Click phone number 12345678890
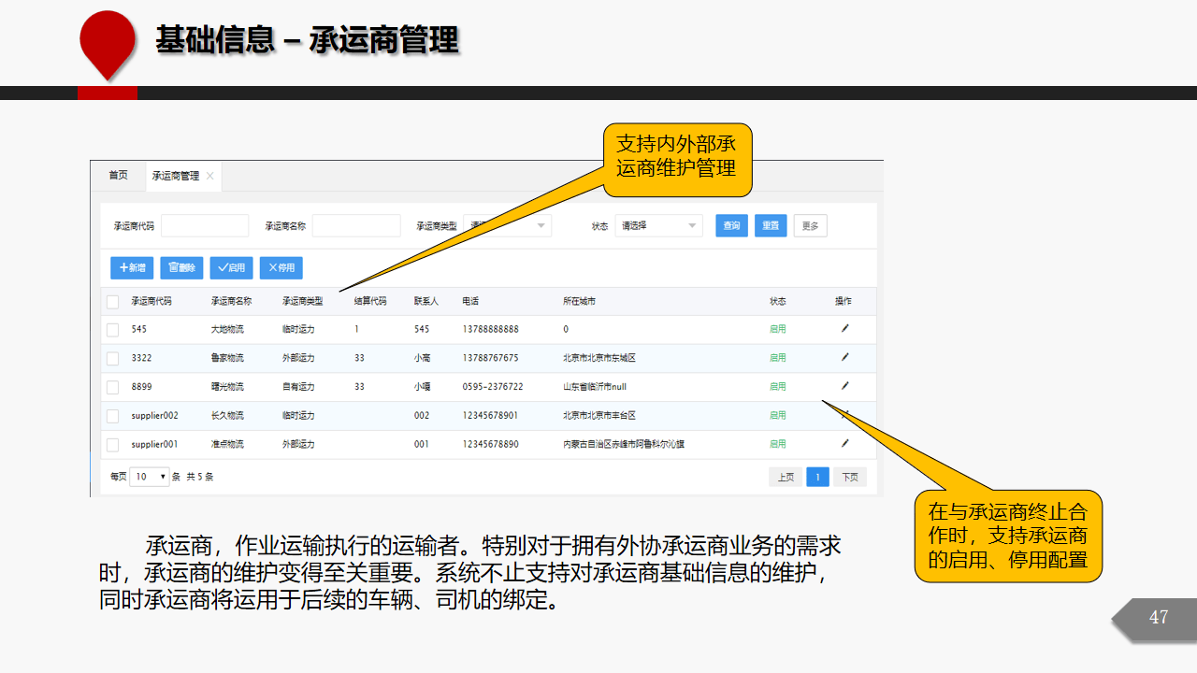The height and width of the screenshot is (673, 1197). click(490, 445)
